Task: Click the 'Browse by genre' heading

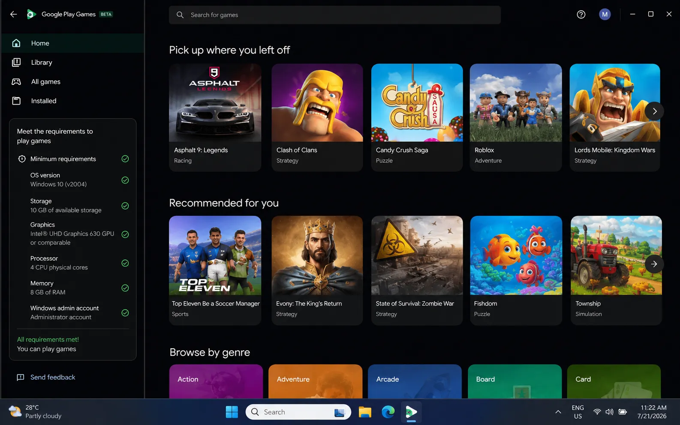Action: click(x=210, y=352)
